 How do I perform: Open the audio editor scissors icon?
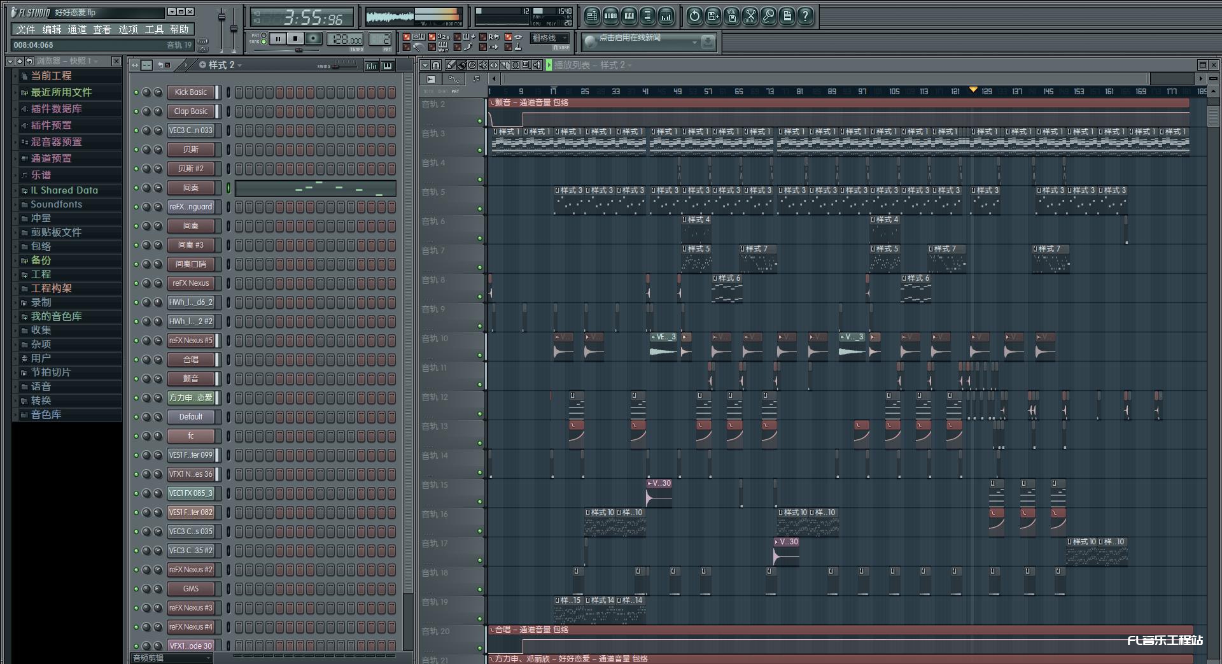coord(750,16)
